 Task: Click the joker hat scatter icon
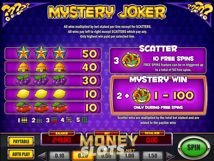(131, 60)
